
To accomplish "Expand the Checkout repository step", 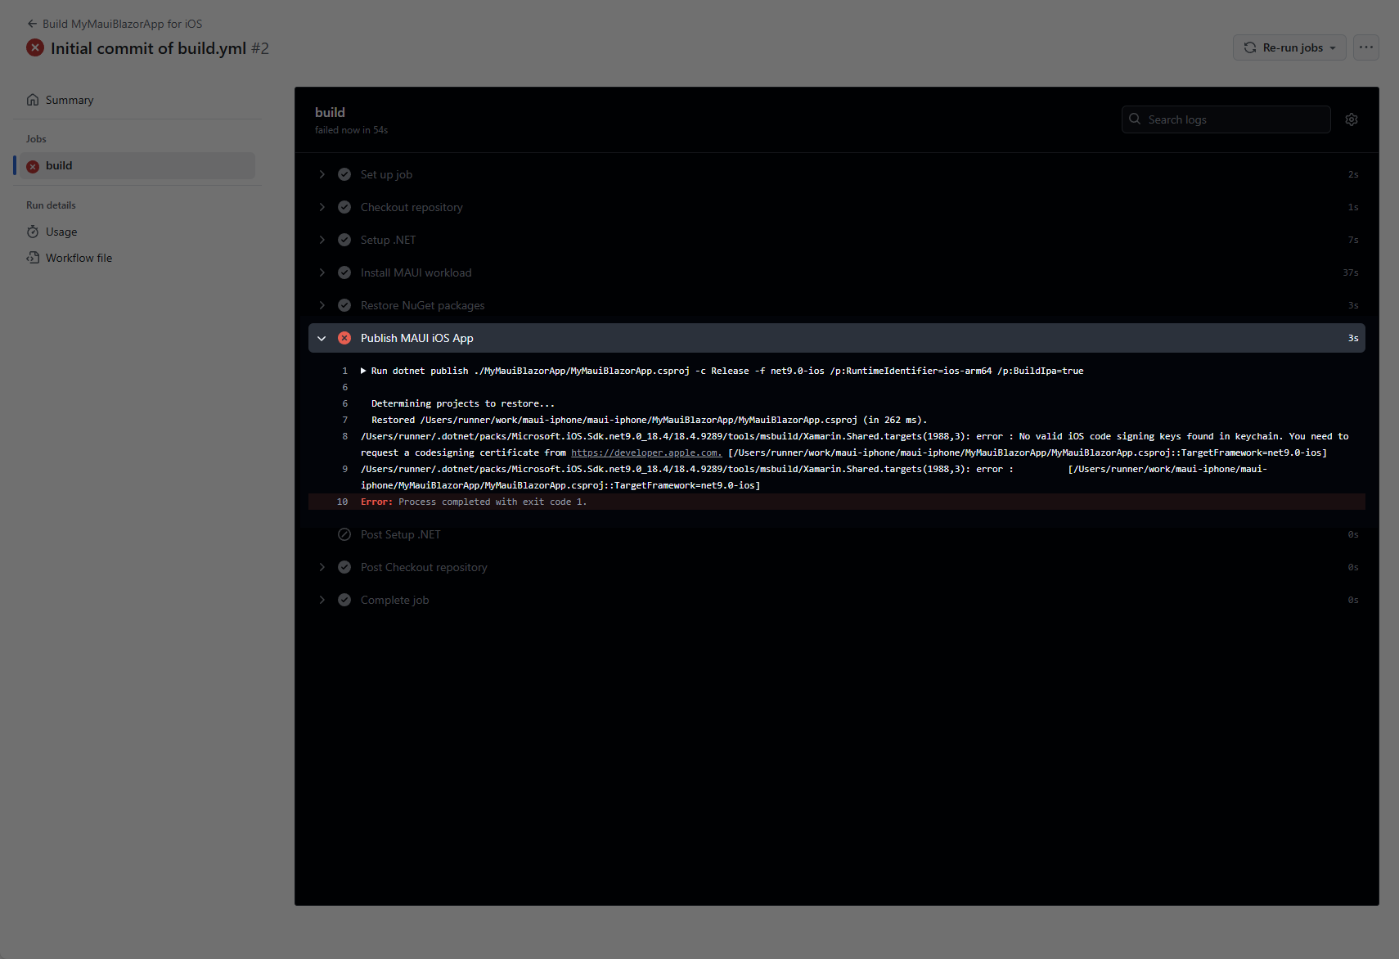I will [x=322, y=207].
